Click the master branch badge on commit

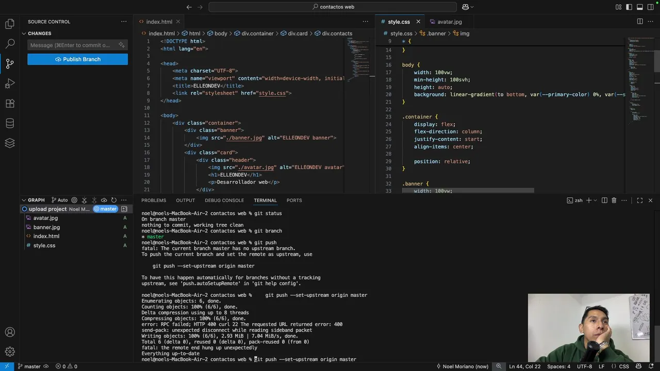(105, 209)
